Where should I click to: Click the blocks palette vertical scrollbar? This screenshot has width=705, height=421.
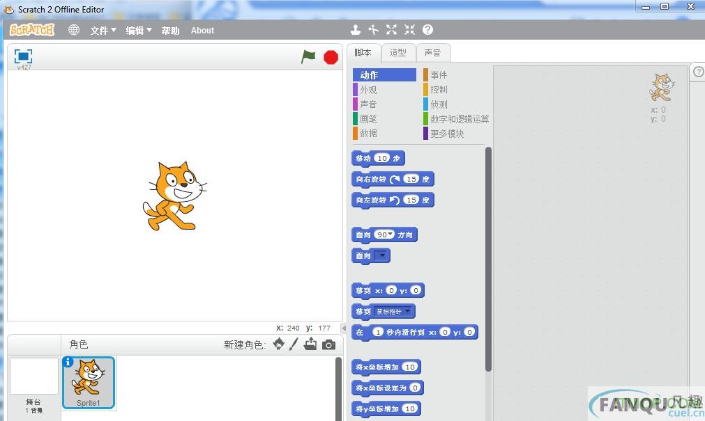(x=488, y=260)
